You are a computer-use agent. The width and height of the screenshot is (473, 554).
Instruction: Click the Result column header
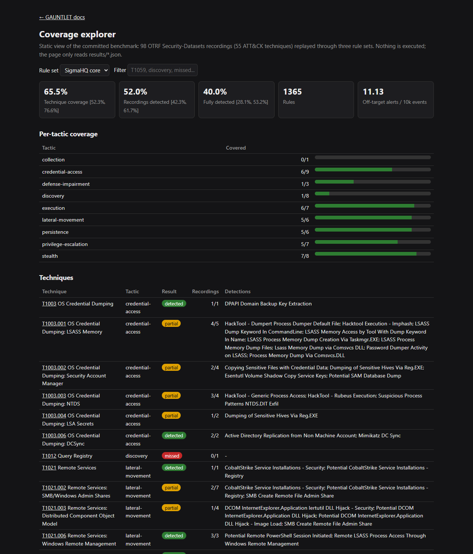tap(169, 291)
